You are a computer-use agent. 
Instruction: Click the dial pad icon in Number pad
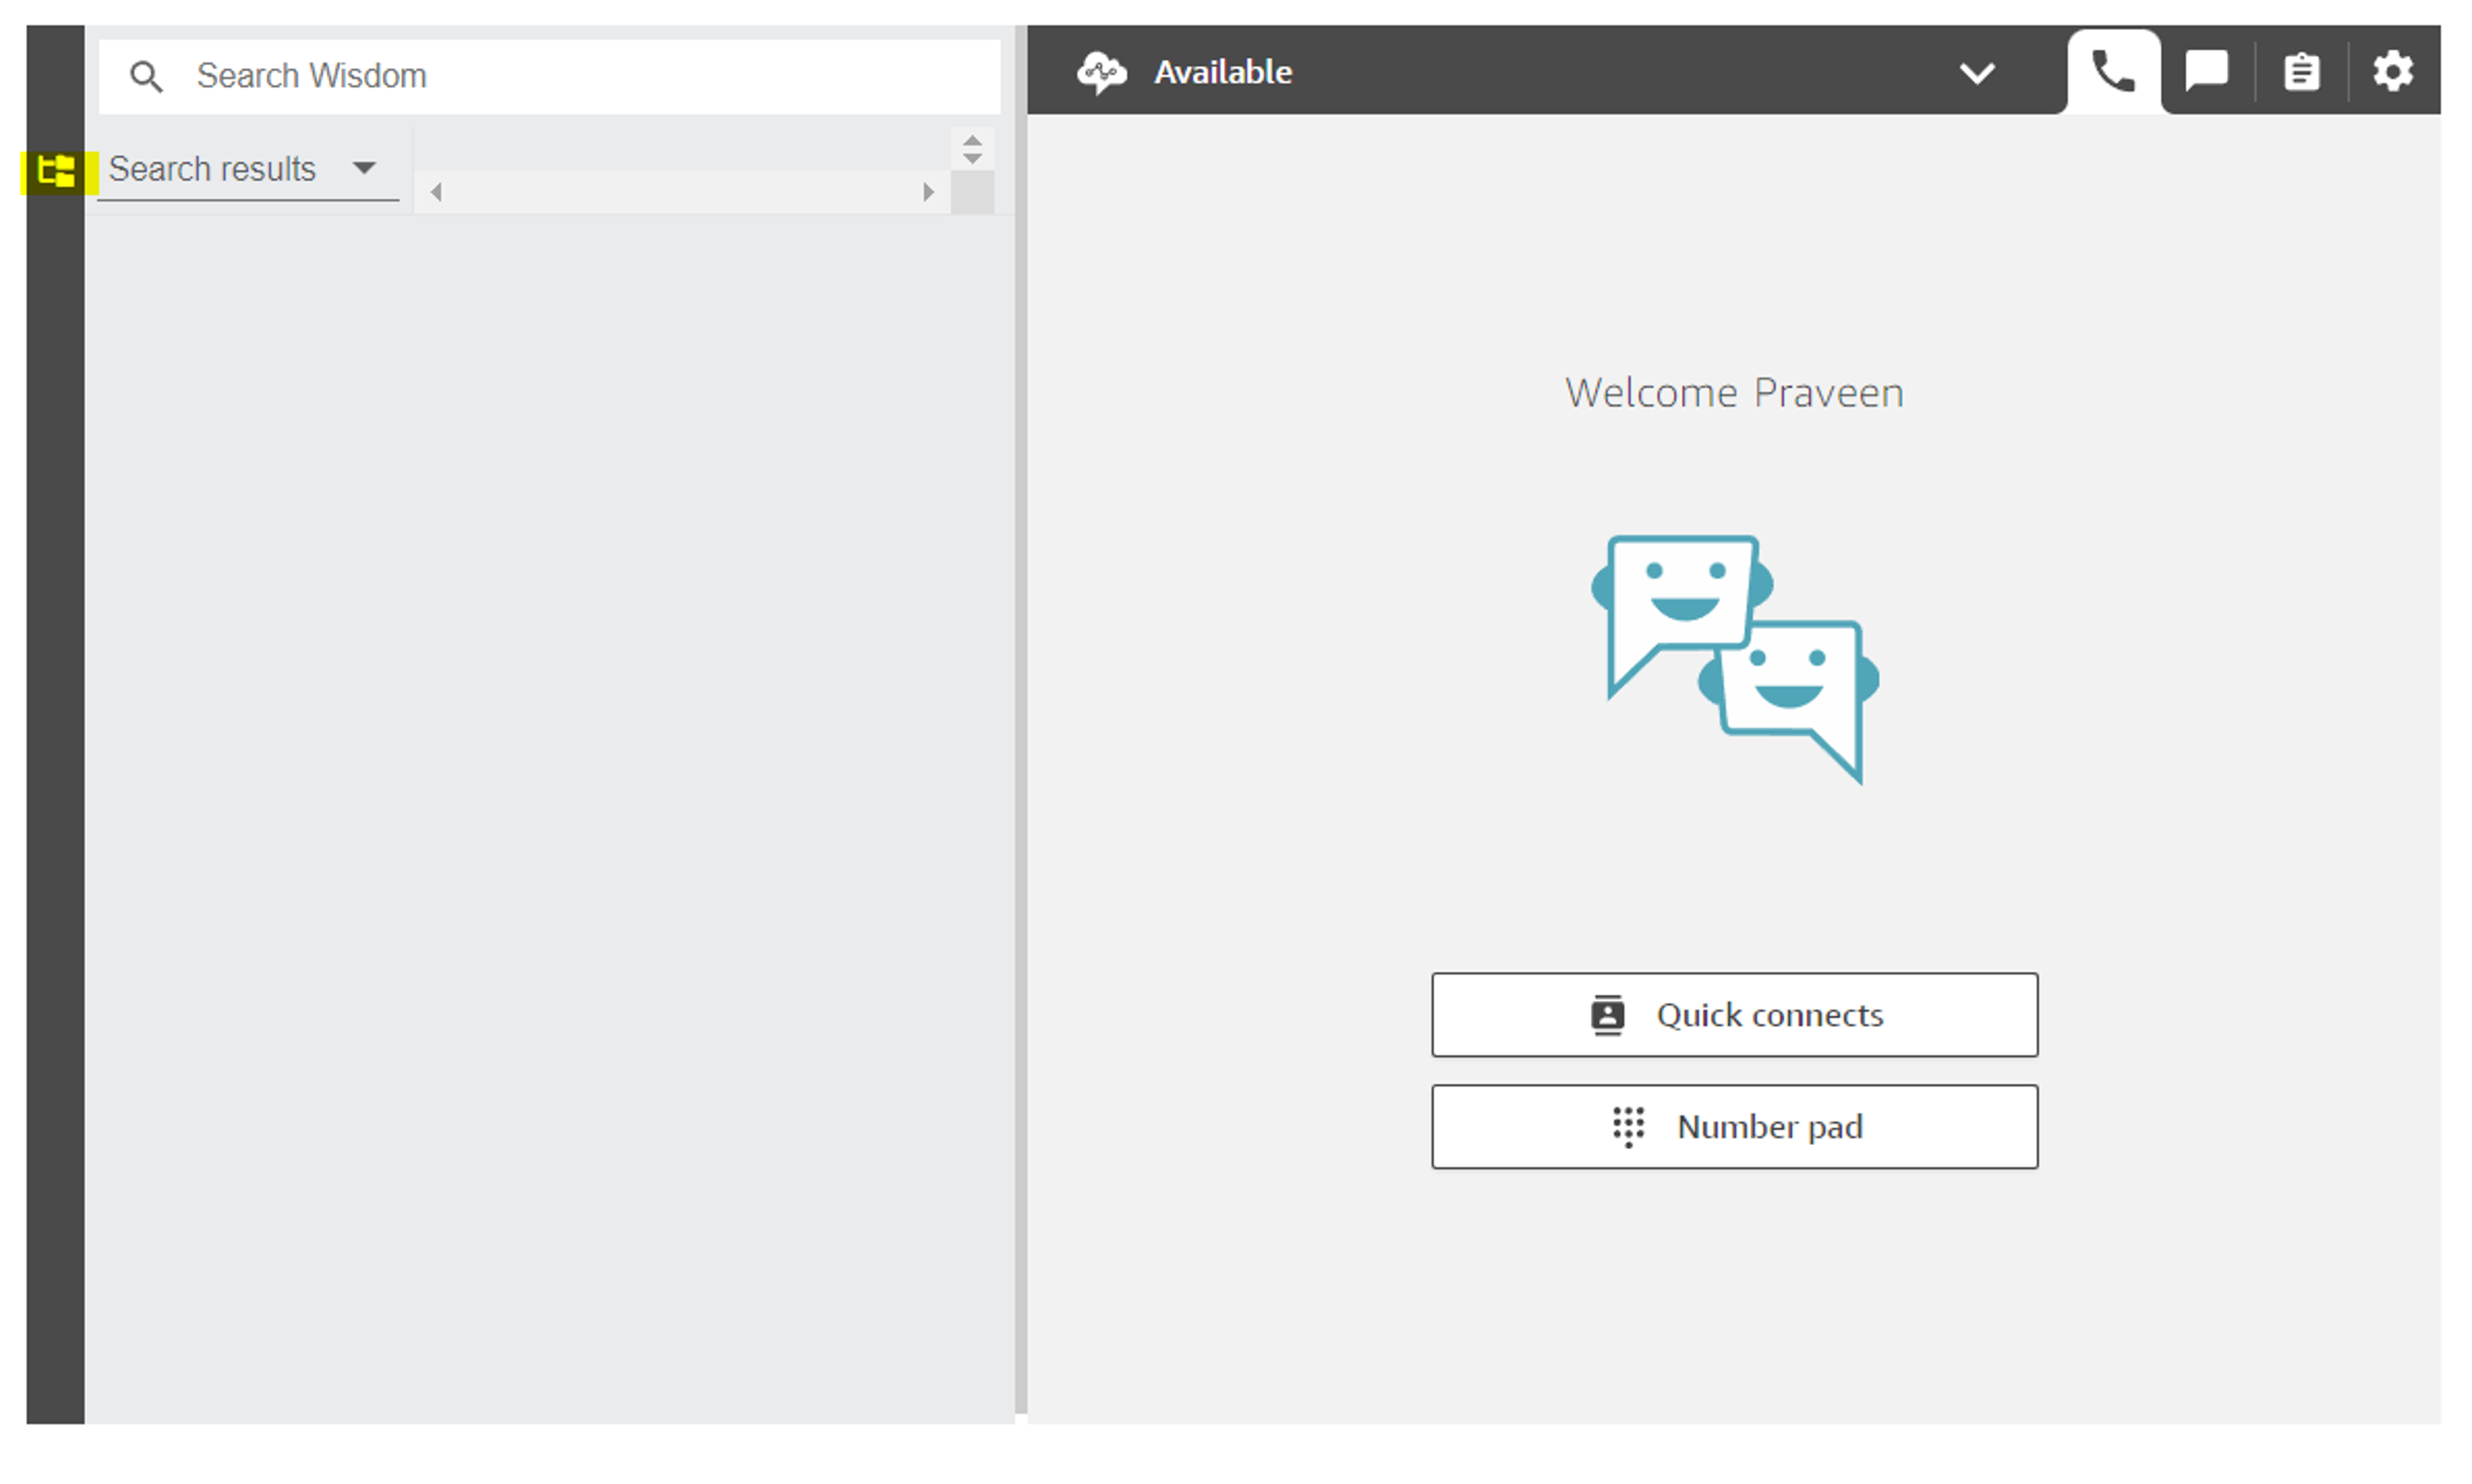1628,1127
